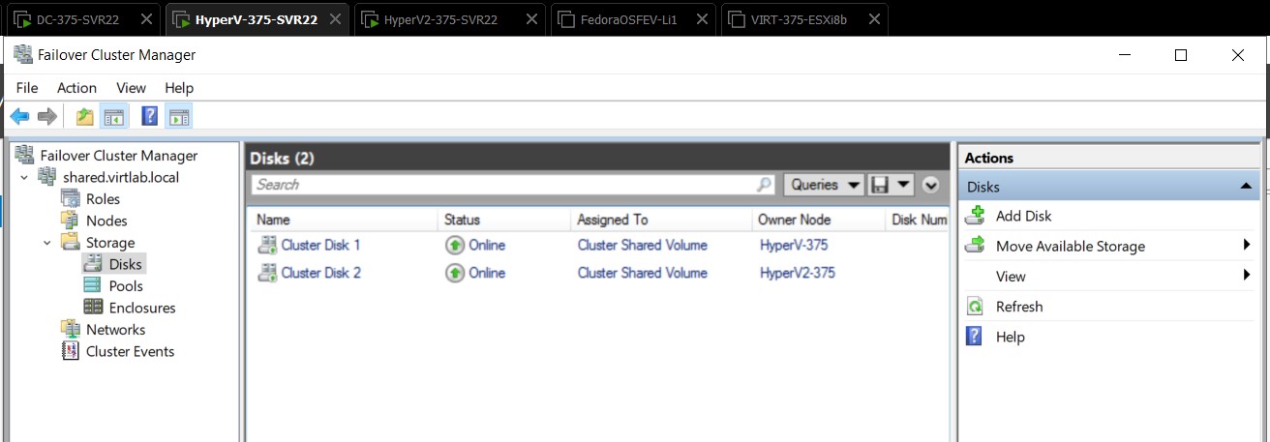Viewport: 1270px width, 442px height.
Task: Click the Nodes icon in the tree
Action: tap(70, 221)
